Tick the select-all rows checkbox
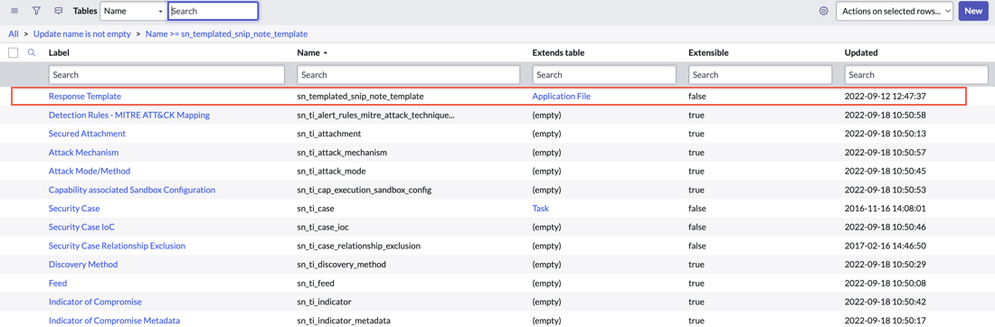The image size is (995, 327). 14,52
